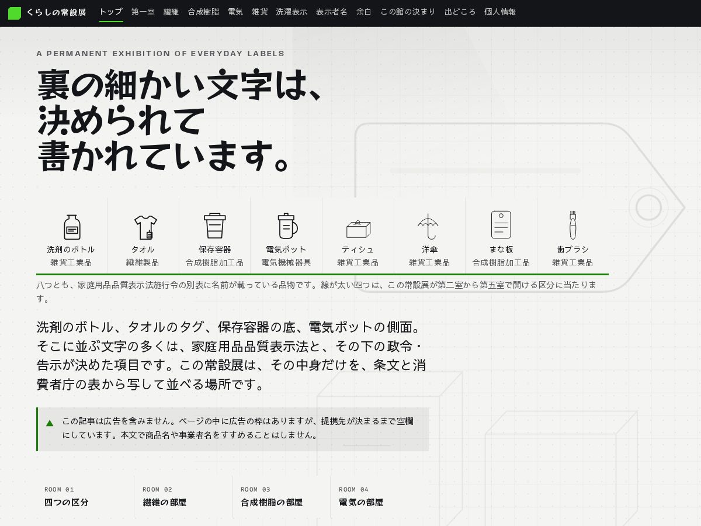Click 雑貨工業品 under 歯ブラシ
Screen dimensions: 701x526
click(x=572, y=262)
